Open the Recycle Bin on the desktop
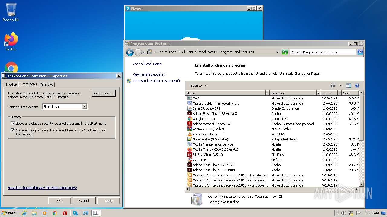The height and width of the screenshot is (217, 387). click(11, 12)
